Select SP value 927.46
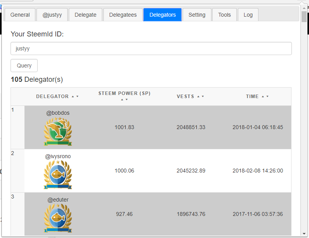 click(124, 214)
